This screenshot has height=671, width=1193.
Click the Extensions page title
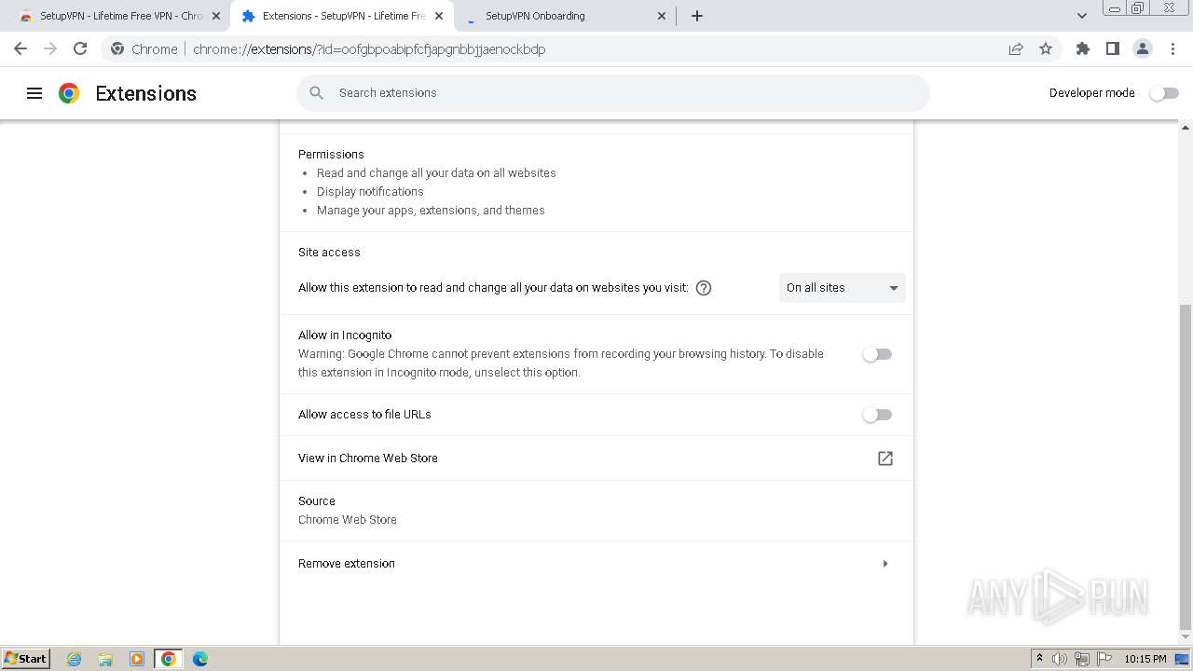(x=146, y=93)
